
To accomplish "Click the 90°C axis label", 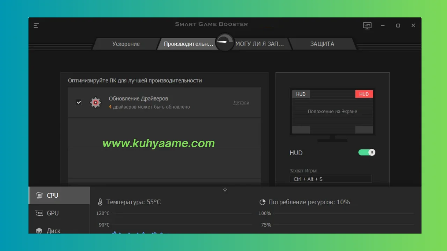I will point(104,225).
